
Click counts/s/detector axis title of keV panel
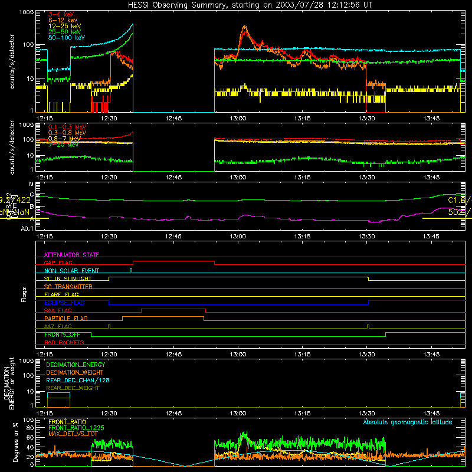(x=12, y=61)
